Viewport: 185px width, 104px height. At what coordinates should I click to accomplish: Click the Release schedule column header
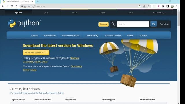(x=147, y=99)
